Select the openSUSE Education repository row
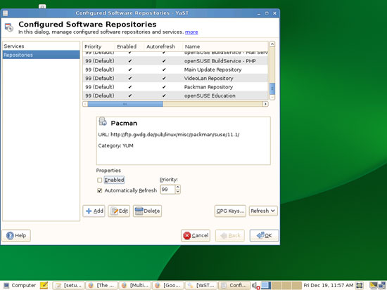 [175, 95]
